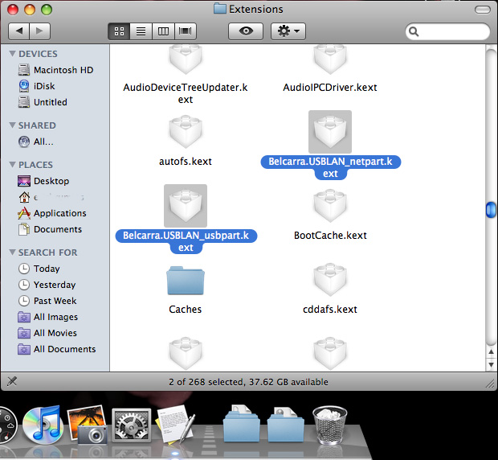The width and height of the screenshot is (498, 460).
Task: Select the AudioIPCDriver.kext icon
Action: point(330,59)
